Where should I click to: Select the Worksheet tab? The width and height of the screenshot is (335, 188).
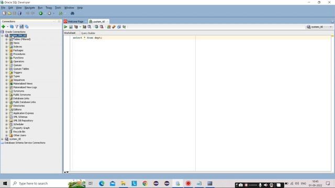(x=70, y=33)
